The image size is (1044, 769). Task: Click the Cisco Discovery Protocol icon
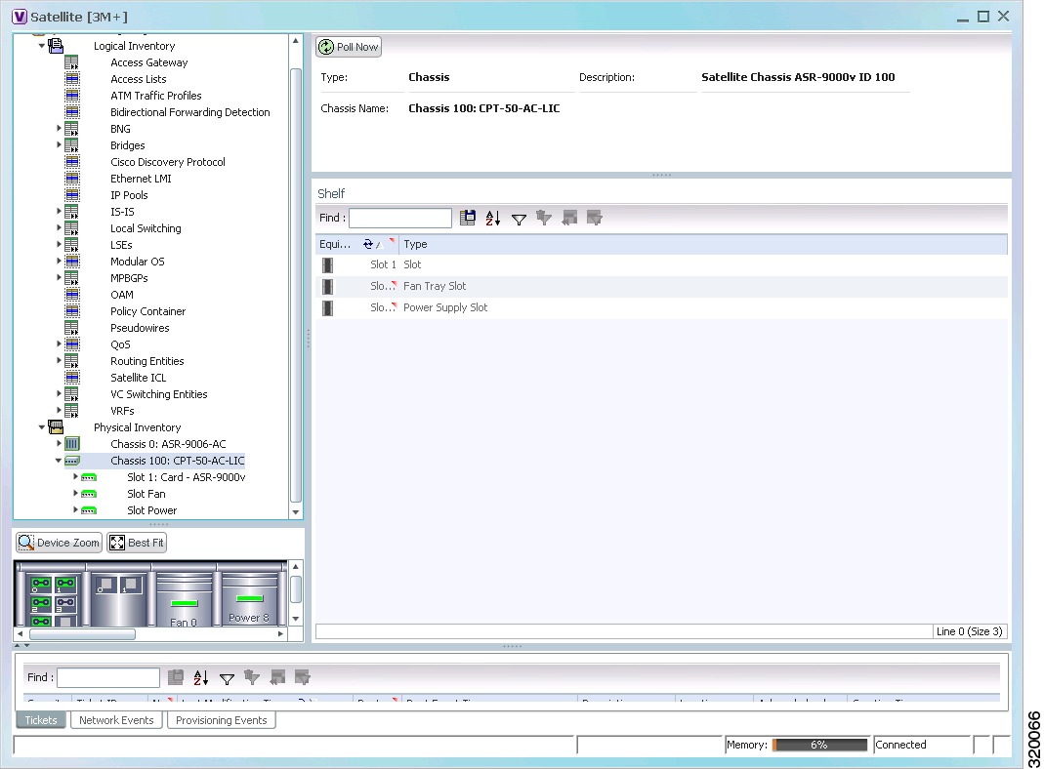72,162
